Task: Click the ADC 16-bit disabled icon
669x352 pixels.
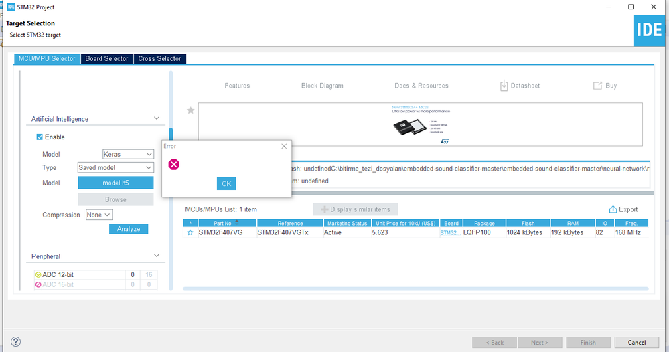Action: point(38,284)
